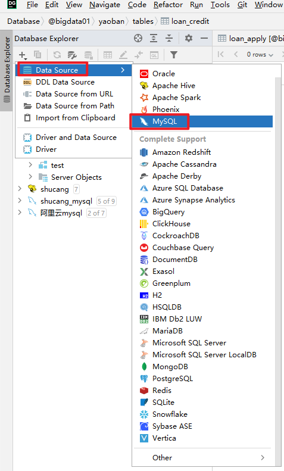Choose MongoDB data source
284x471 pixels.
203,367
